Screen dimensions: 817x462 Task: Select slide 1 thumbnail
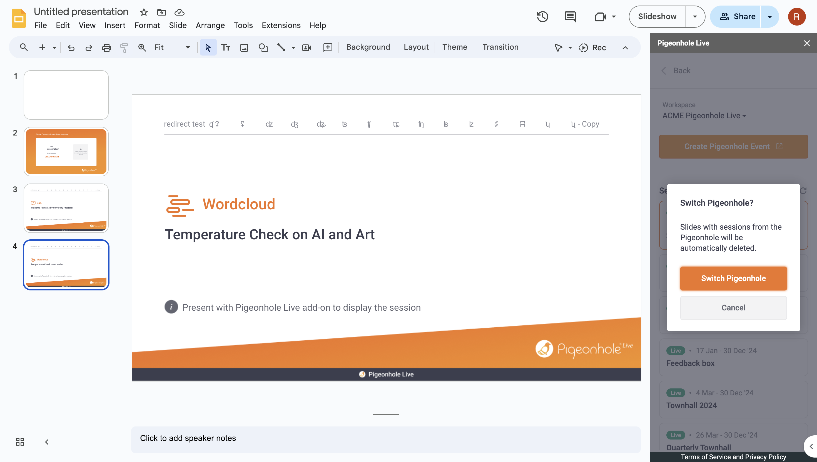[x=66, y=95]
